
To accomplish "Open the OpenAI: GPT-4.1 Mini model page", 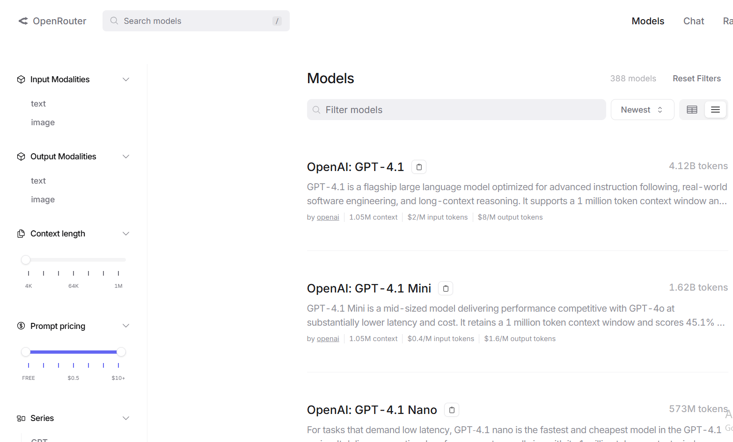I will [369, 288].
